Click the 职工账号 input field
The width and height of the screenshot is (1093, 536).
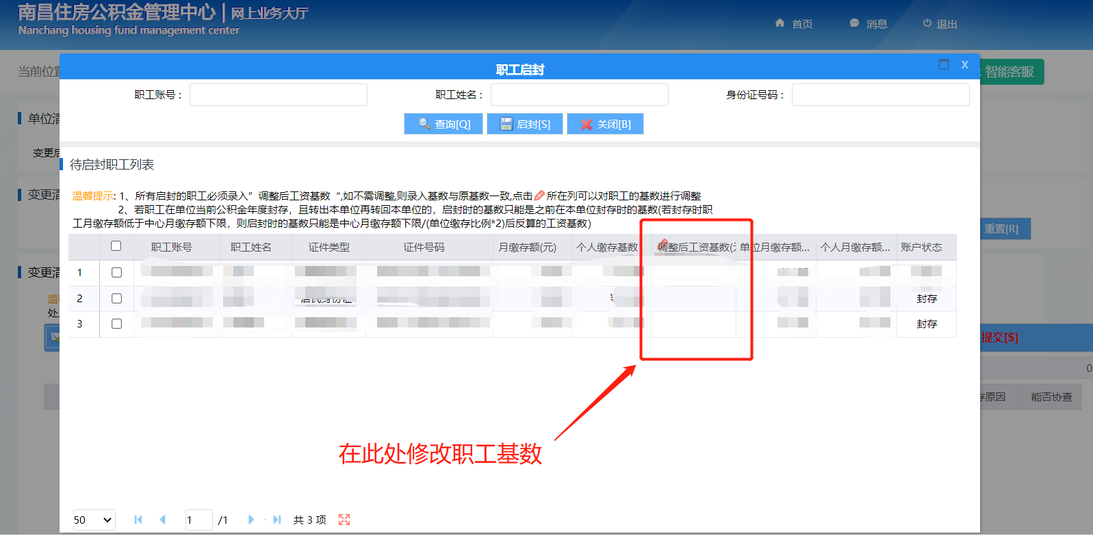pyautogui.click(x=279, y=94)
